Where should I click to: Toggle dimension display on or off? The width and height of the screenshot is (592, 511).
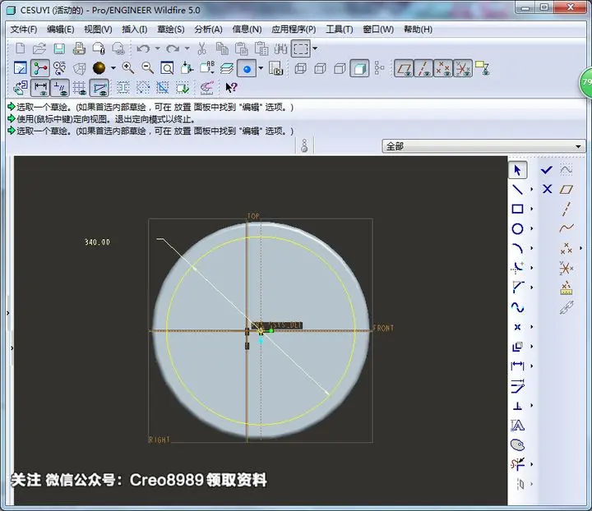tap(40, 88)
